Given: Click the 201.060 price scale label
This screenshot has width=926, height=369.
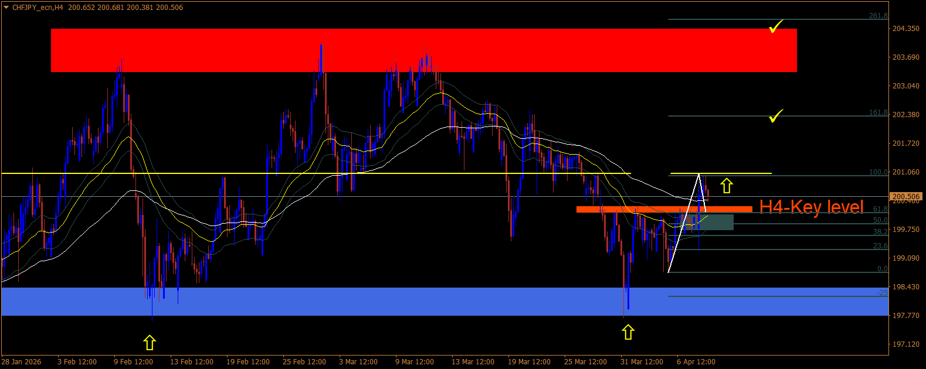Looking at the screenshot, I should (x=906, y=172).
